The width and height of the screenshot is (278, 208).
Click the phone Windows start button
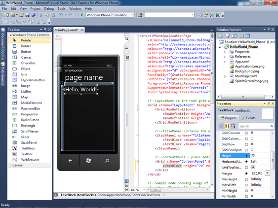coord(88,161)
